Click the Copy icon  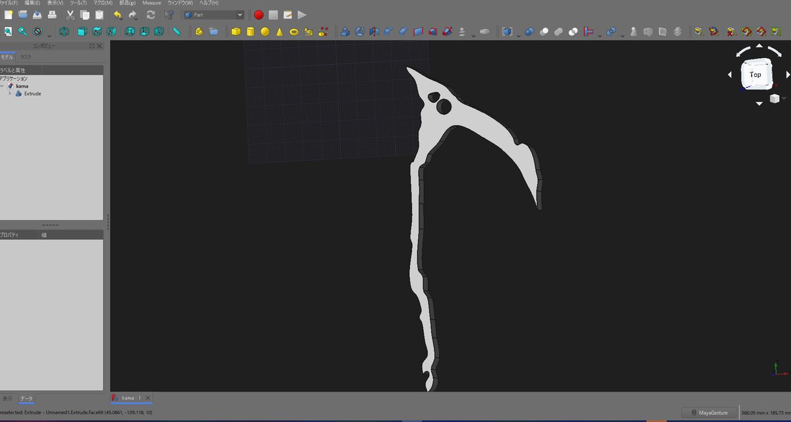coord(85,15)
